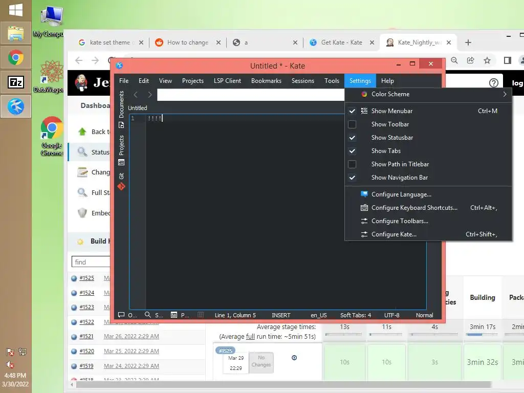Bookmark this page with star icon
This screenshot has width=524, height=393.
(487, 60)
